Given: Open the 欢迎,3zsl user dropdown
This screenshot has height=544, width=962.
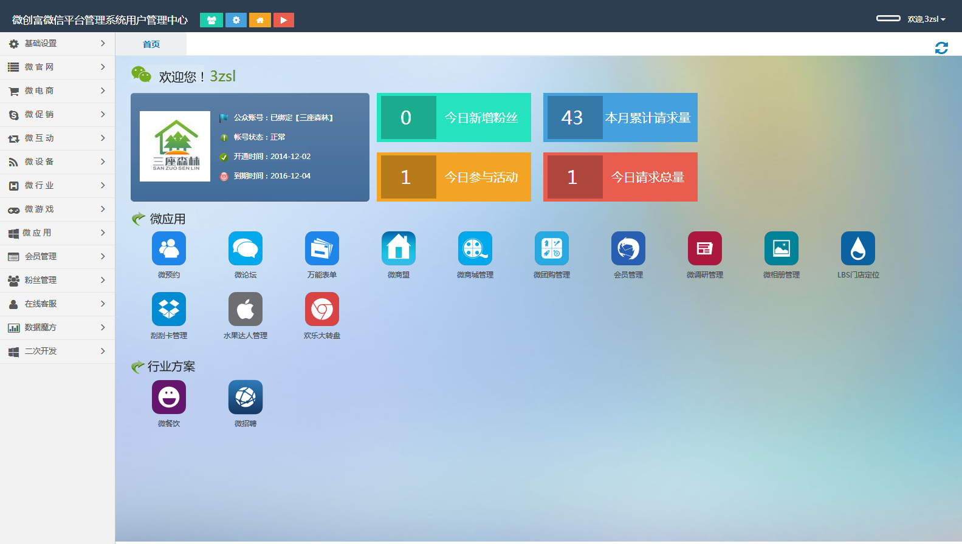Looking at the screenshot, I should click(926, 19).
